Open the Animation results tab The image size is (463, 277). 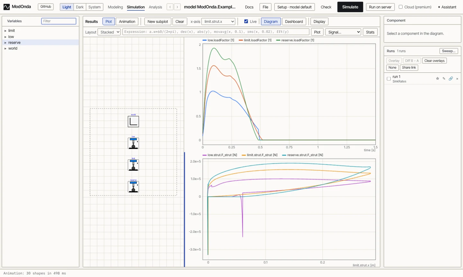click(127, 22)
